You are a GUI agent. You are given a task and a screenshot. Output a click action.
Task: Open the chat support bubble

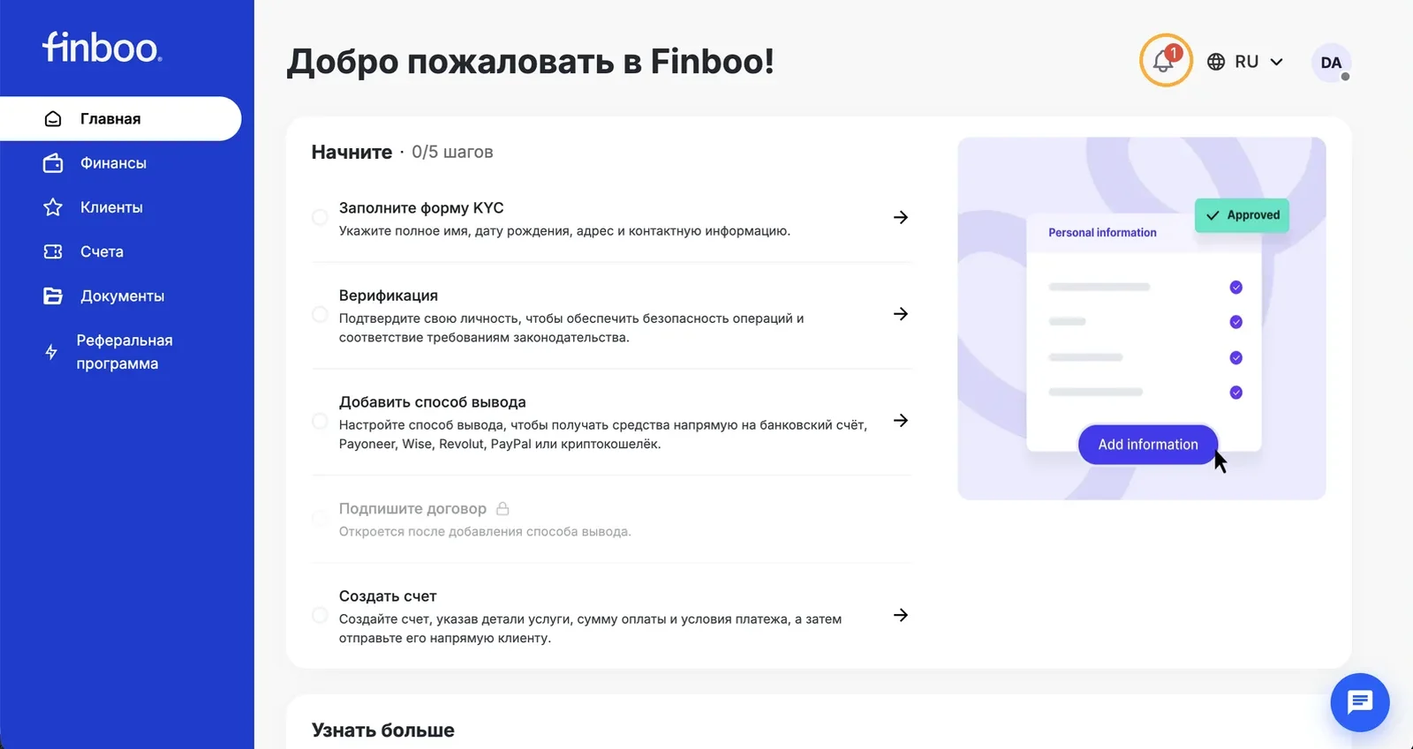click(1360, 702)
